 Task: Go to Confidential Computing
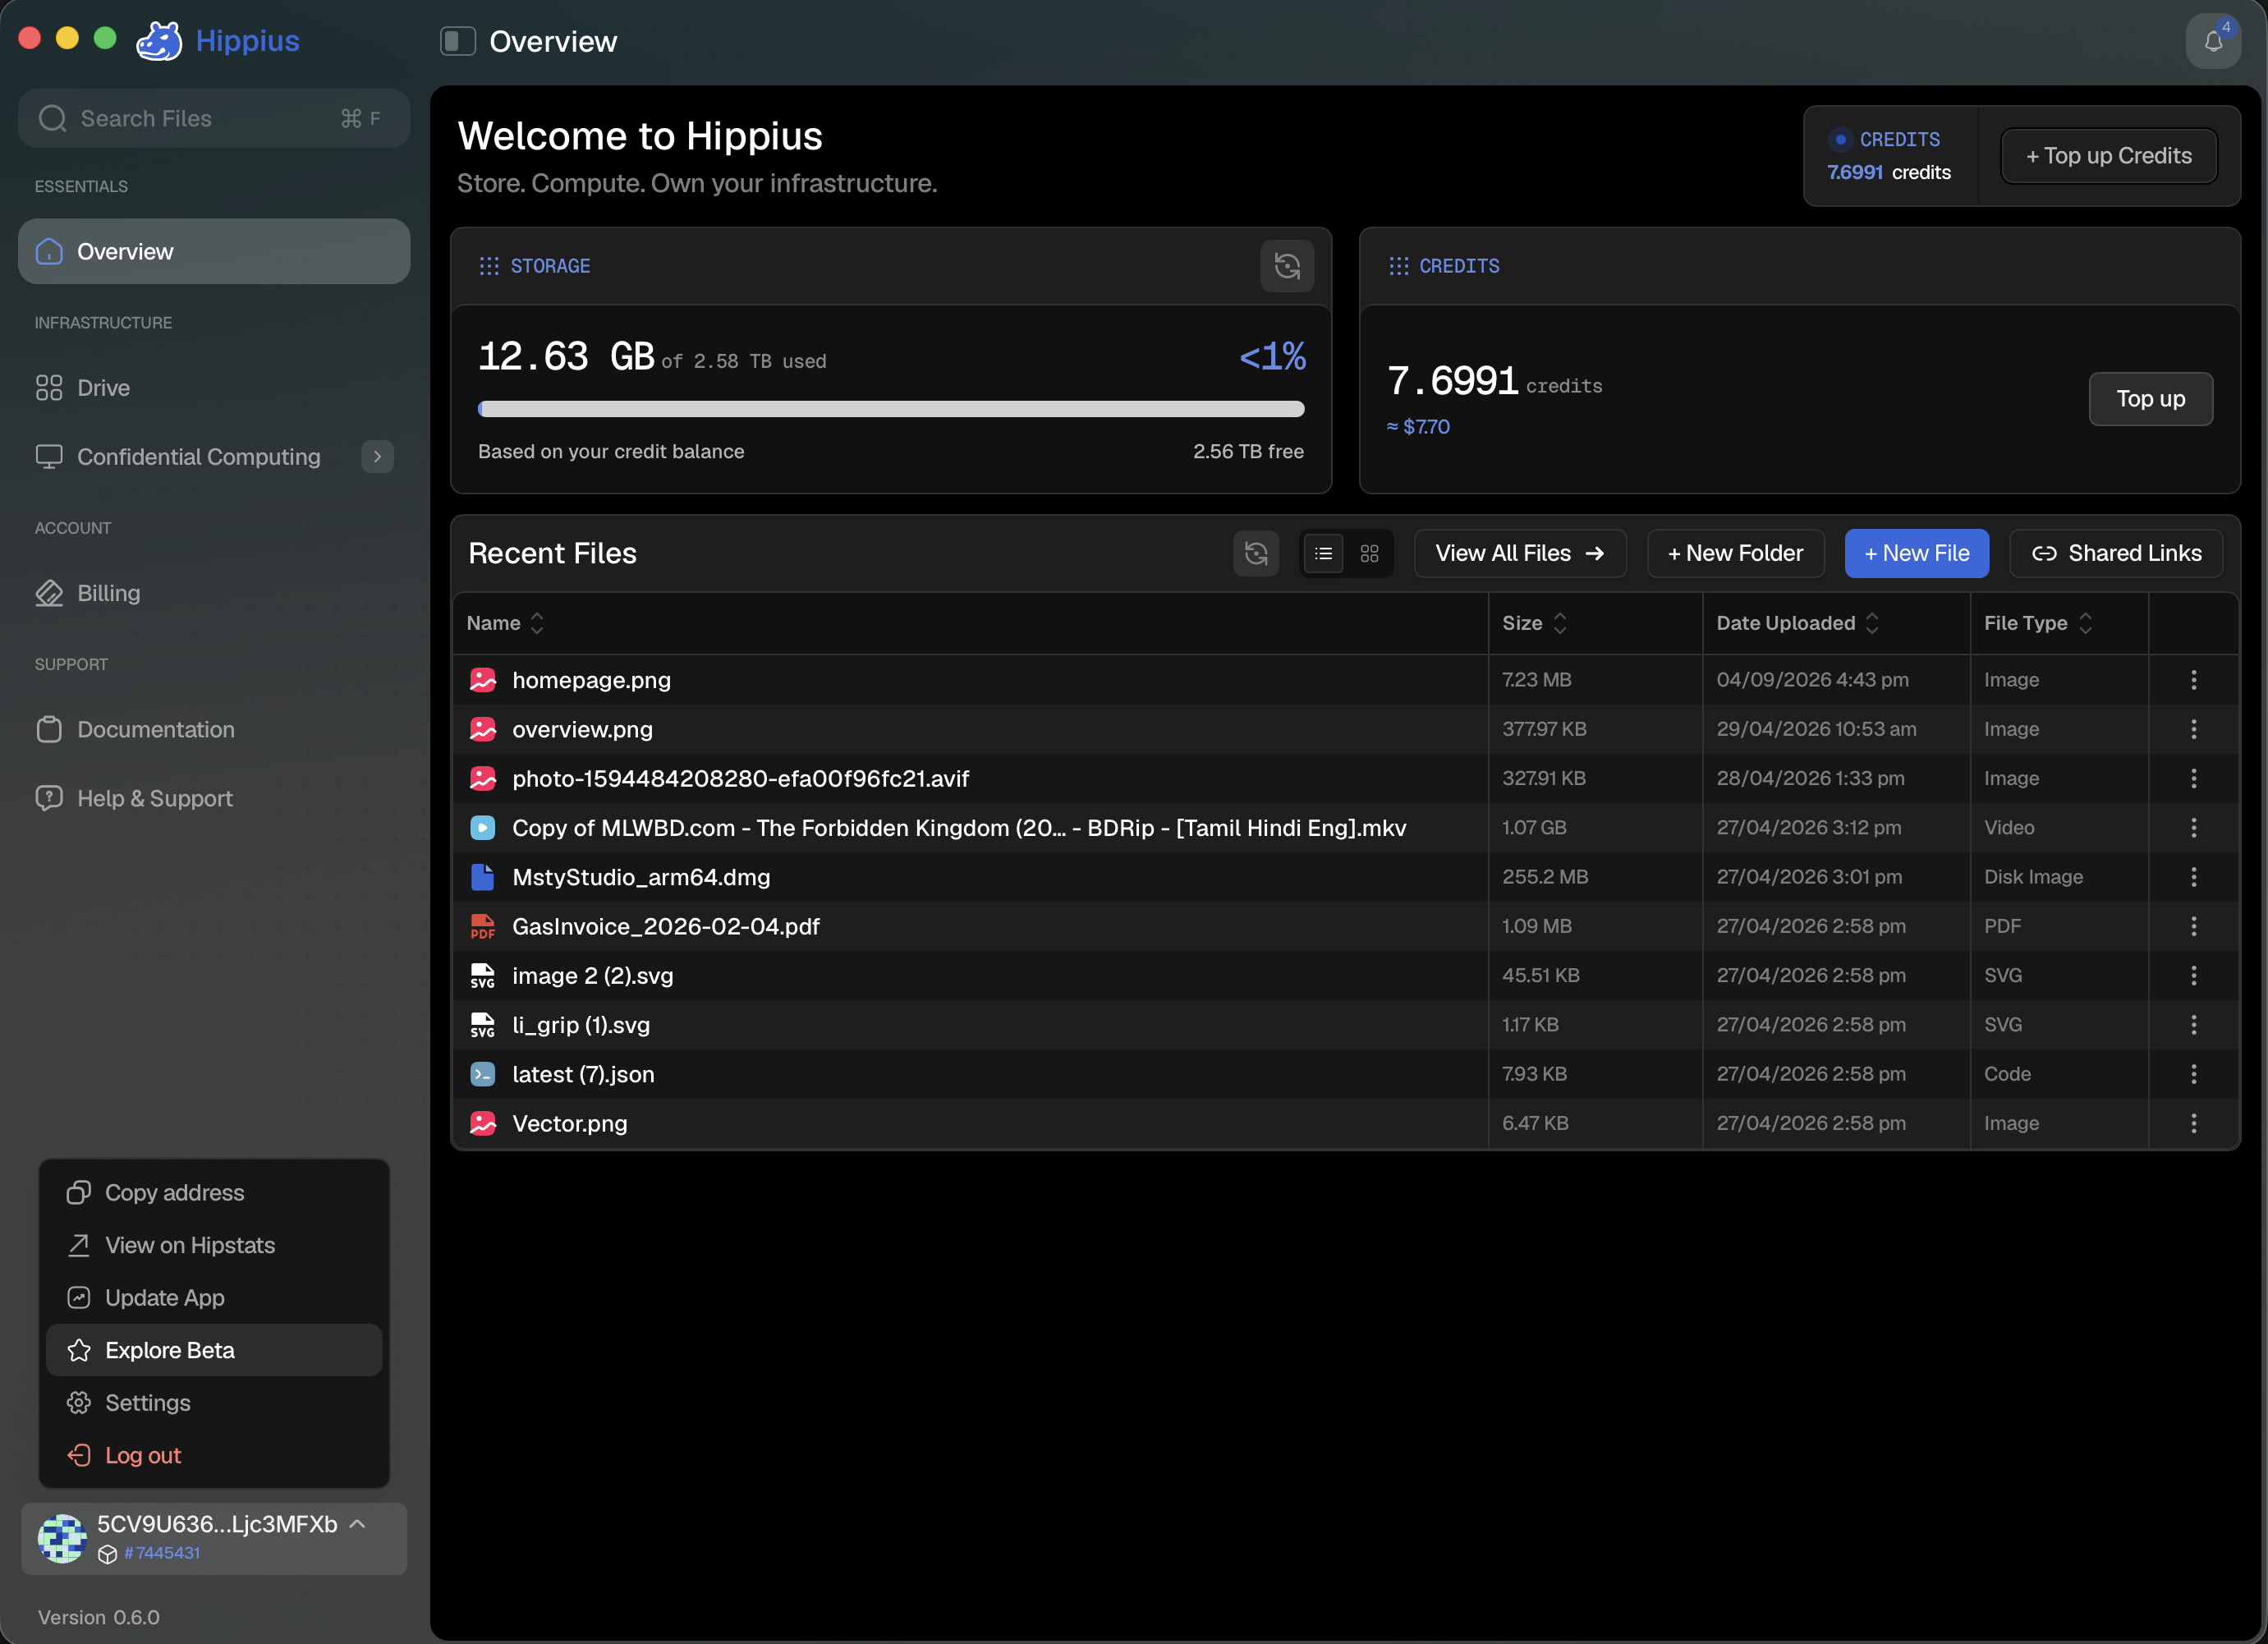[x=198, y=456]
